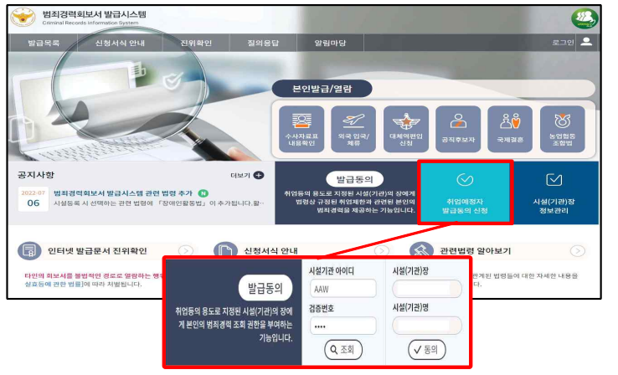Go to the 질의응답 menu
This screenshot has width=618, height=375.
pos(263,43)
